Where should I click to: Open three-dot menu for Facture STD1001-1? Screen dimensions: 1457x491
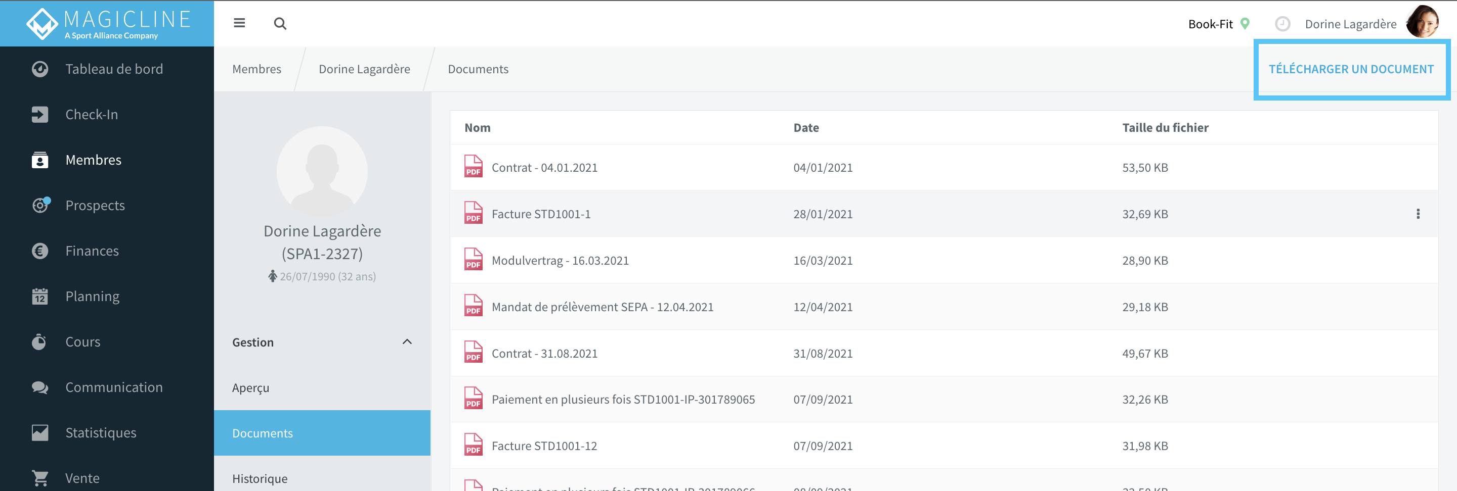[1418, 214]
